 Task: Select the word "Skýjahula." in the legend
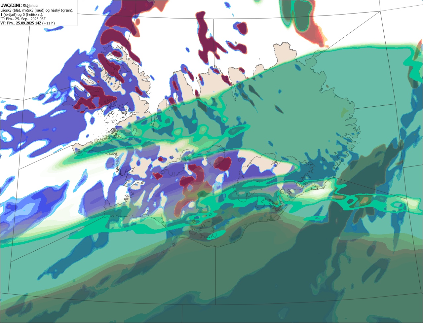[x=31, y=6]
